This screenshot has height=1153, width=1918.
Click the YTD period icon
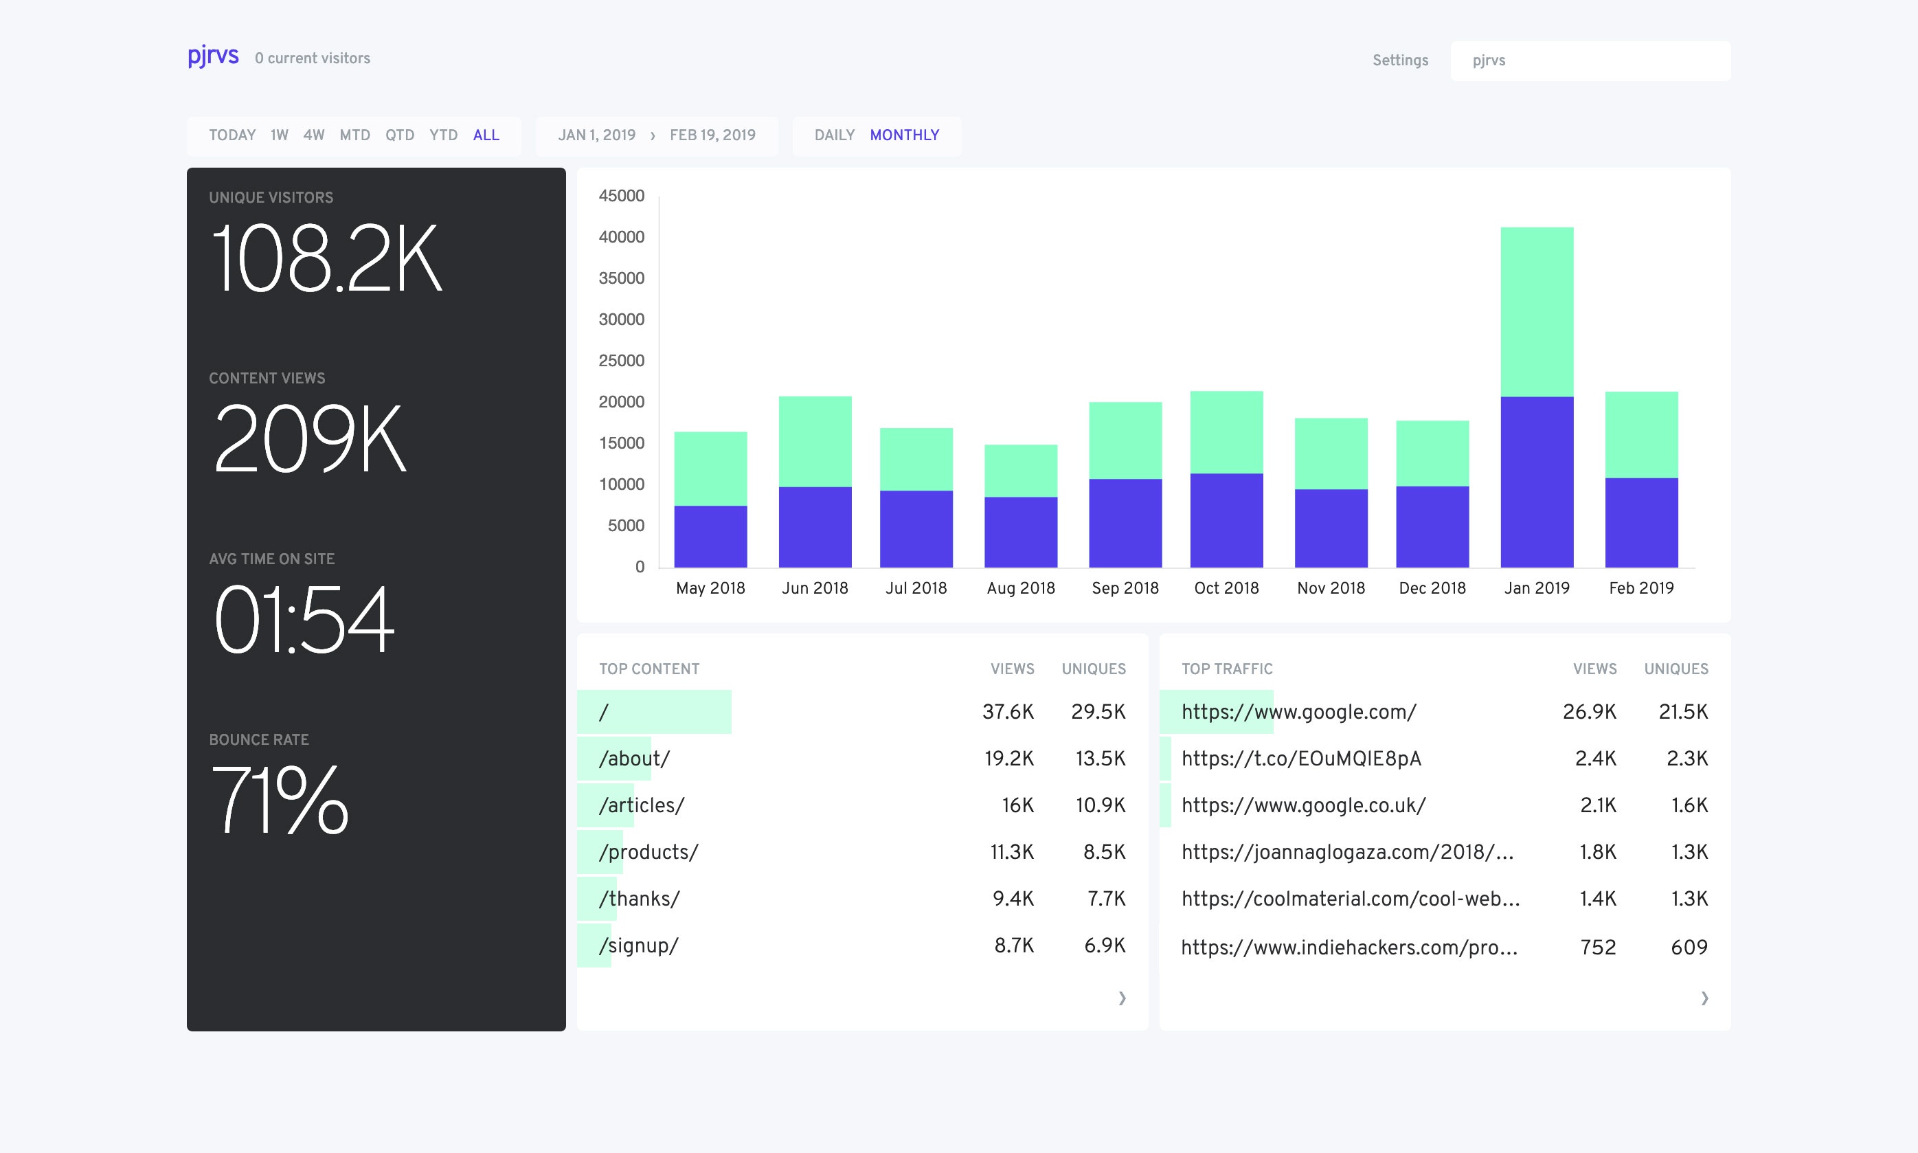pyautogui.click(x=441, y=135)
